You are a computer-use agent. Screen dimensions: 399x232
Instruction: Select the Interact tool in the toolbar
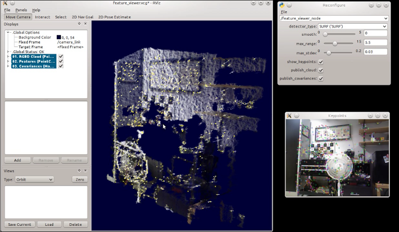point(42,17)
